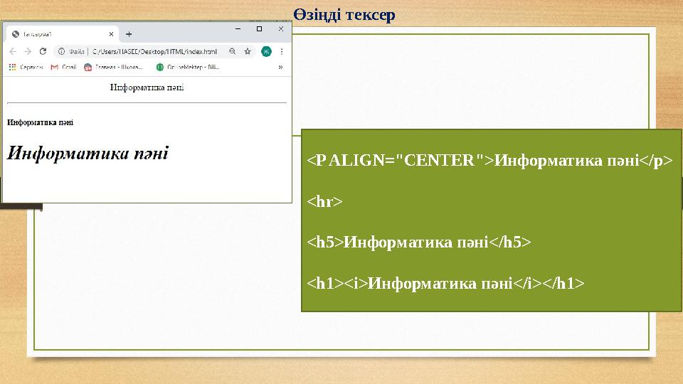This screenshot has height=384, width=683.
Task: Open the green profile avatar
Action: tap(266, 51)
